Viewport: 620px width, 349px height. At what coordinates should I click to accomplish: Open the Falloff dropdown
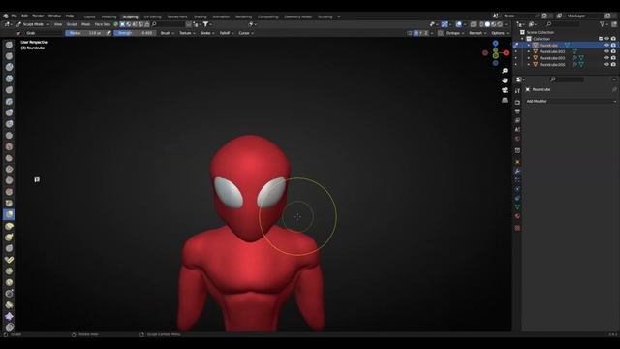click(227, 33)
